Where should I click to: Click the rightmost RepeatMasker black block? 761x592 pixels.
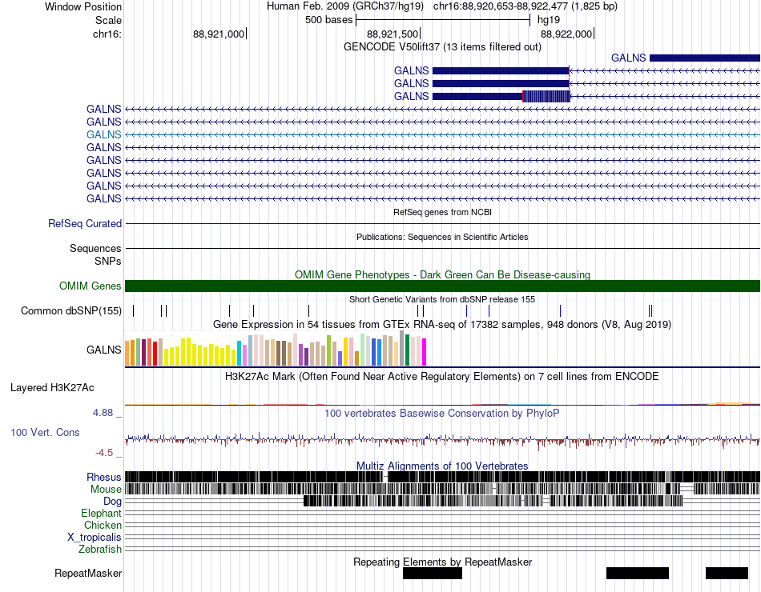click(727, 573)
